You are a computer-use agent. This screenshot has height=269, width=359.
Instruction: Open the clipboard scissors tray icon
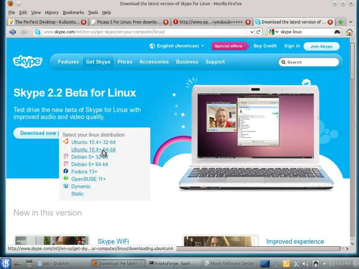tap(296, 264)
